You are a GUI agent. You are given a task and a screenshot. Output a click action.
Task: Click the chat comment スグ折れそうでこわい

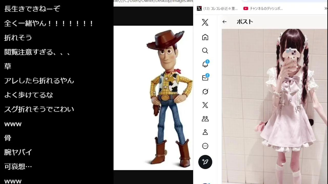(39, 109)
